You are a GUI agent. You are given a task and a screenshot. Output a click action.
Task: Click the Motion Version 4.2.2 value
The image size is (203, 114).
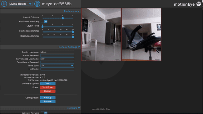tap(42, 78)
